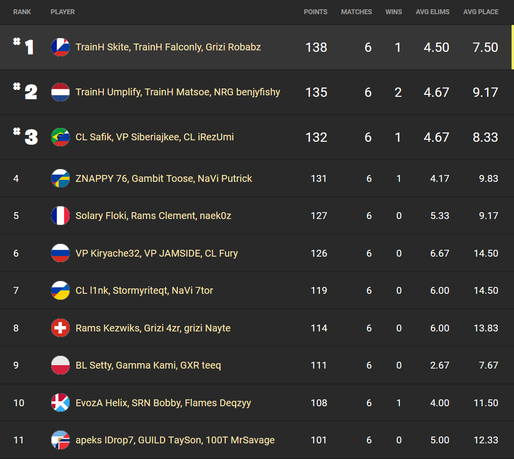Click the Denmark flag icon beside EvozA Helix
The width and height of the screenshot is (514, 459).
[60, 403]
